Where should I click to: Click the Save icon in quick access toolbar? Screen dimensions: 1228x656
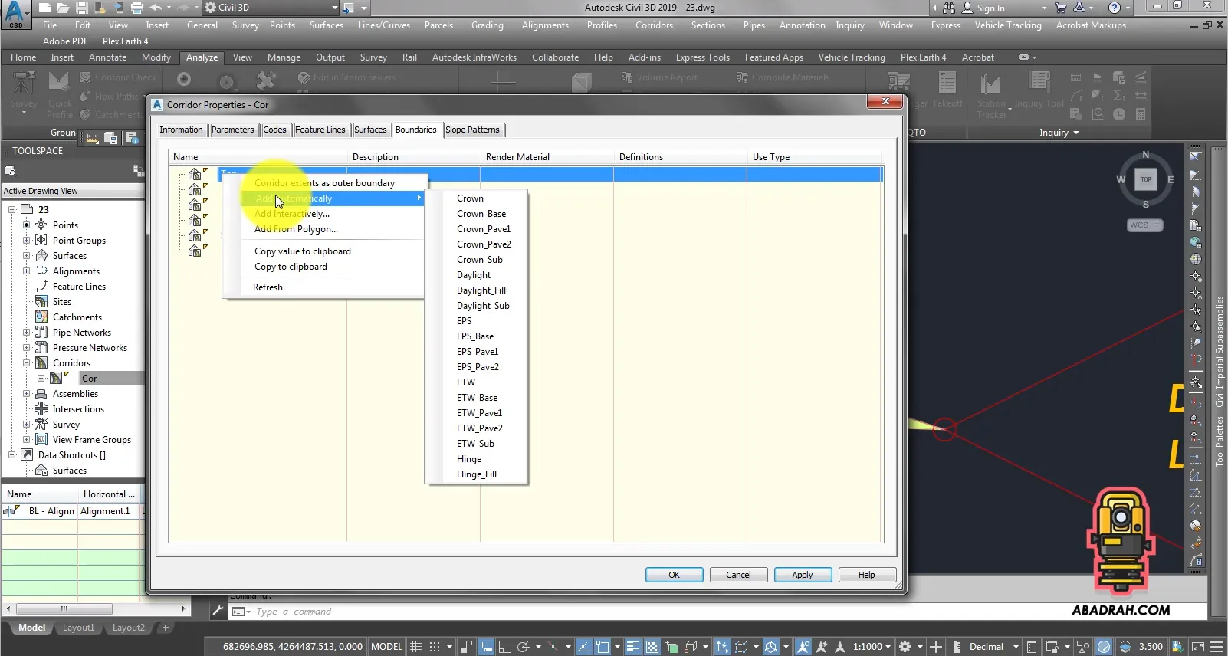tap(81, 8)
